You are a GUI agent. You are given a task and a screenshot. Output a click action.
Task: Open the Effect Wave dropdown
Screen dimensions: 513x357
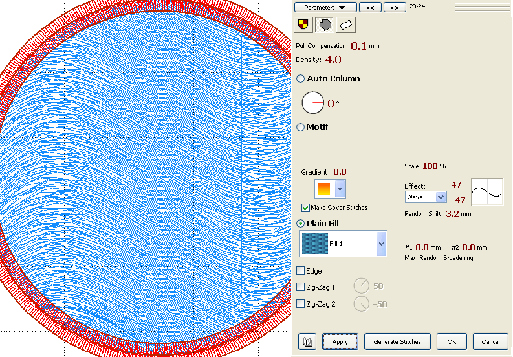pos(441,197)
